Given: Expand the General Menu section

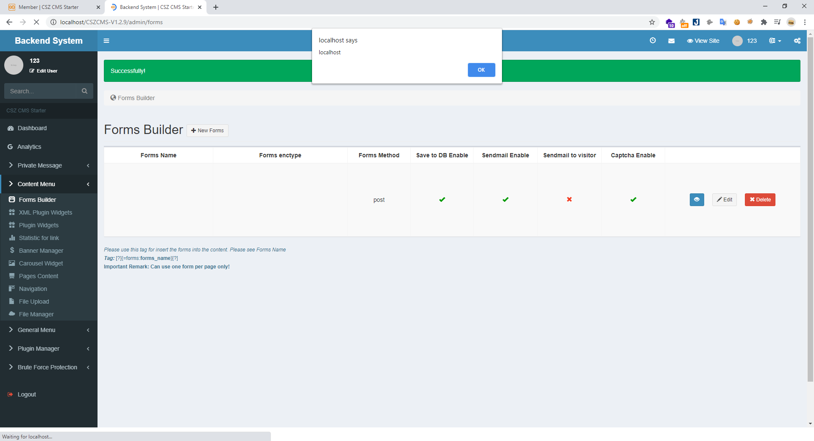Looking at the screenshot, I should coord(49,330).
